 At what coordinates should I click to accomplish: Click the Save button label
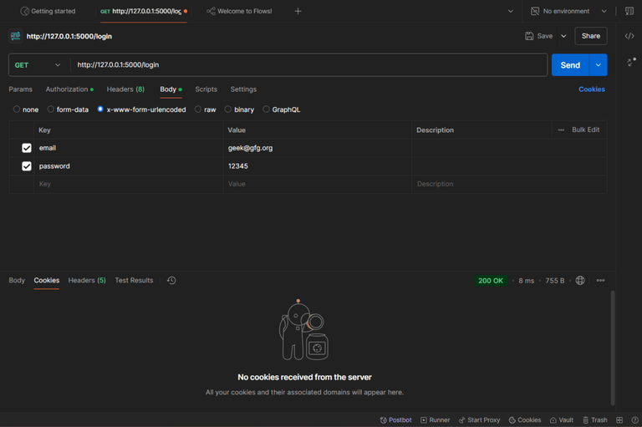coord(544,36)
